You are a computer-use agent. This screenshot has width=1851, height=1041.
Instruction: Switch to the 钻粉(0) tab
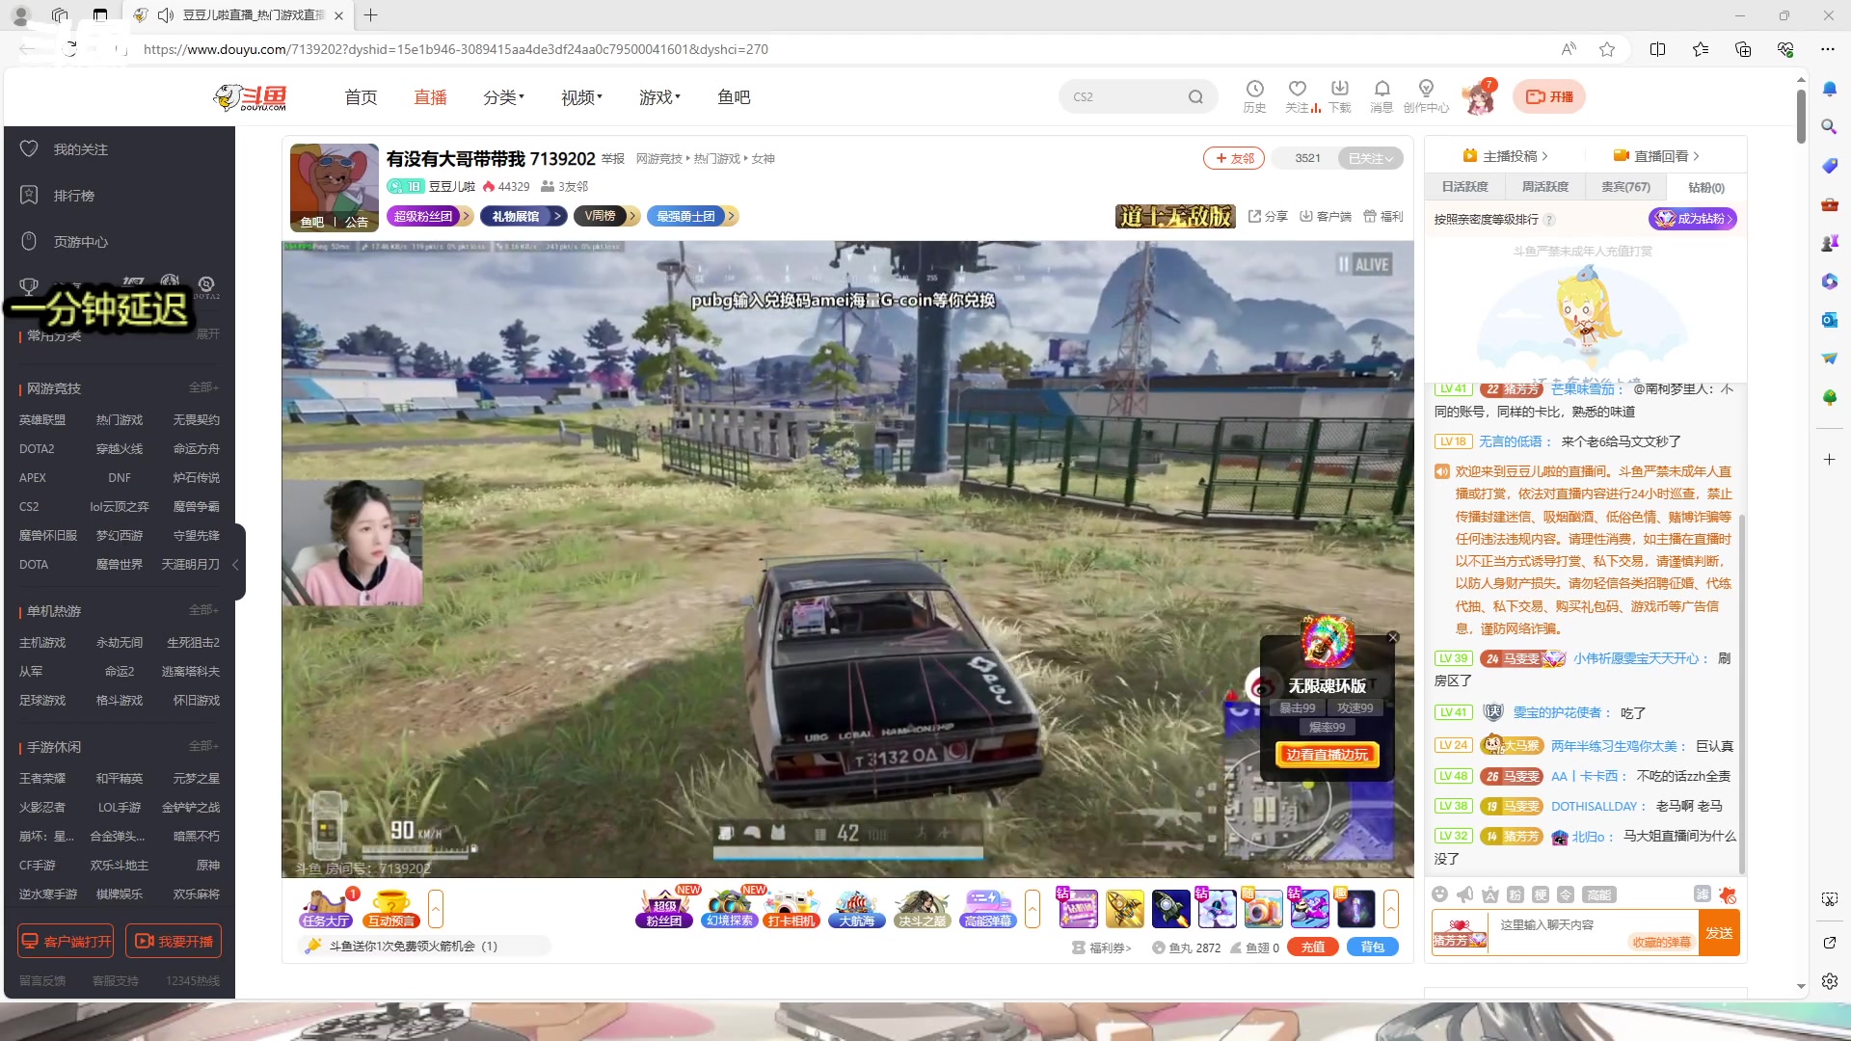(1706, 187)
